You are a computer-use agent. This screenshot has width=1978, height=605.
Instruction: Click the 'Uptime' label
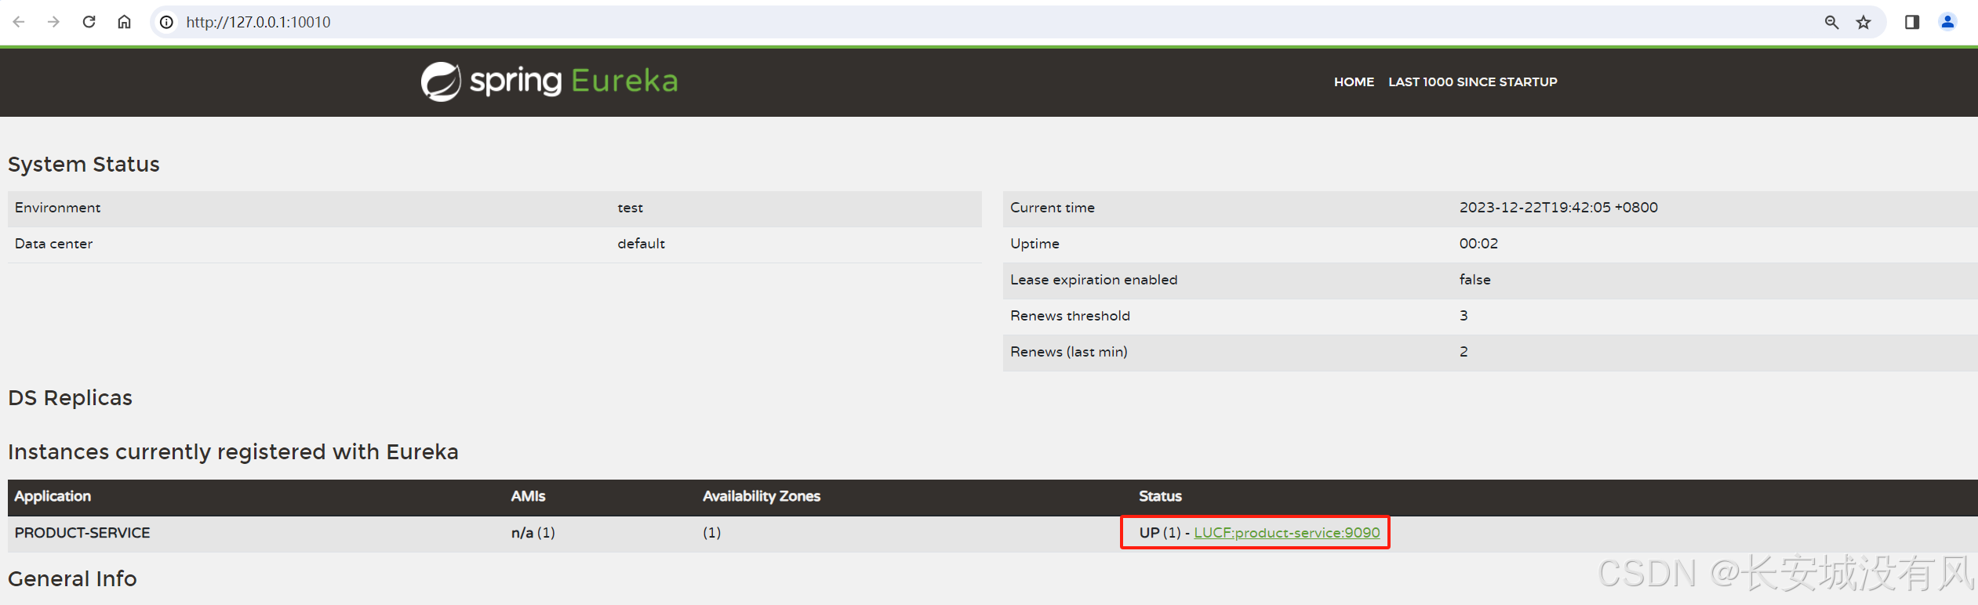tap(1034, 244)
